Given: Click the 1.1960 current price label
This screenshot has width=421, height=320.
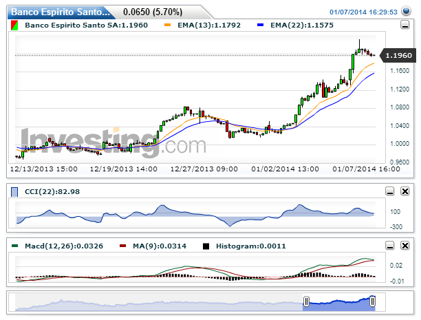Looking at the screenshot, I should [398, 55].
